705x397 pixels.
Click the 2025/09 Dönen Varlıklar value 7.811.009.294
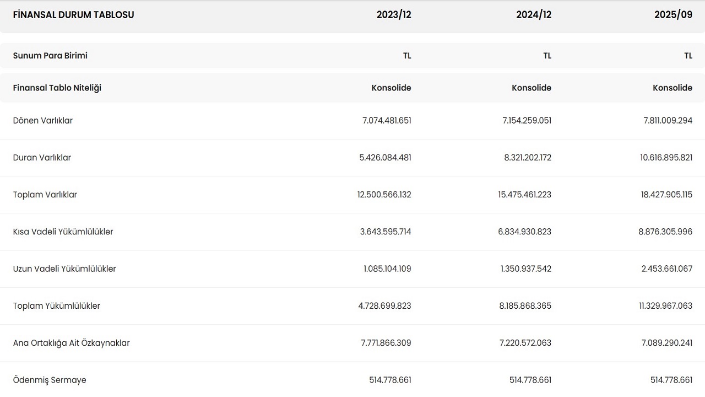pyautogui.click(x=668, y=121)
